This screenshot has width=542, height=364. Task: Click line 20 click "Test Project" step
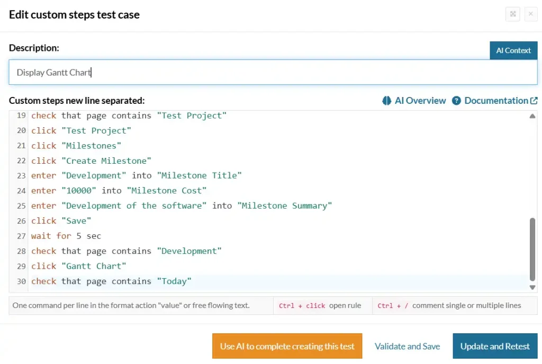[x=81, y=131]
